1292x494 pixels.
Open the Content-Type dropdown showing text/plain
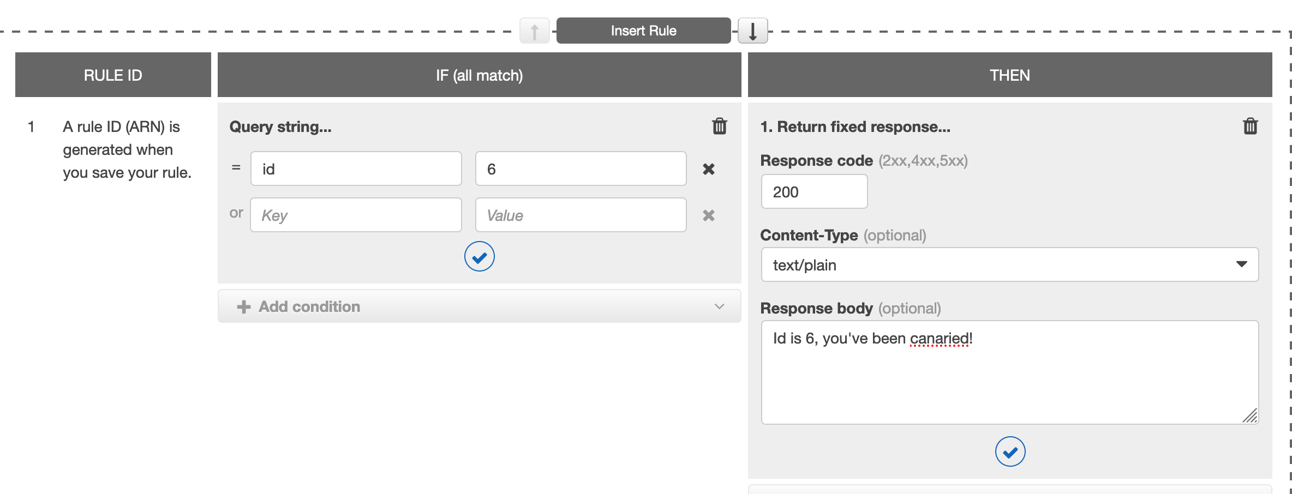(x=1009, y=264)
